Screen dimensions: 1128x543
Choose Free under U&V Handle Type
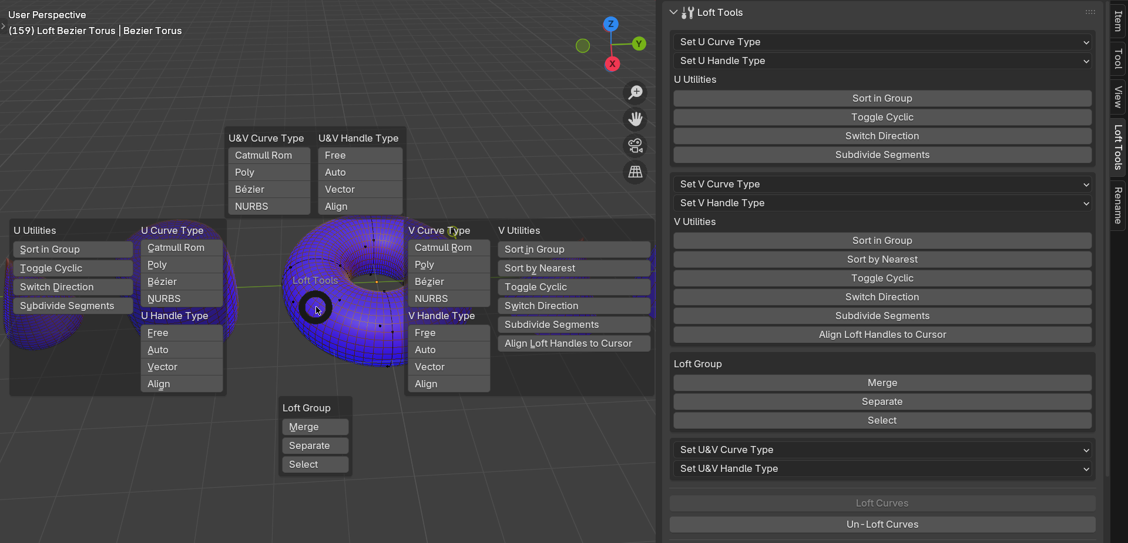360,155
